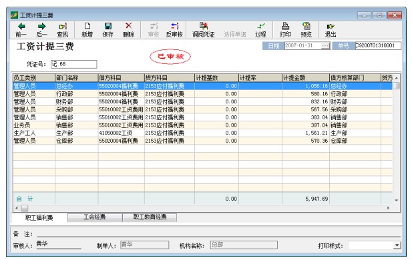
Task: Close the 工资计提三费 window
Action: [x=395, y=15]
